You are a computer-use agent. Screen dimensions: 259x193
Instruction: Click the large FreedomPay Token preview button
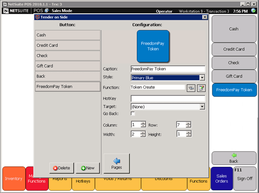(x=153, y=46)
